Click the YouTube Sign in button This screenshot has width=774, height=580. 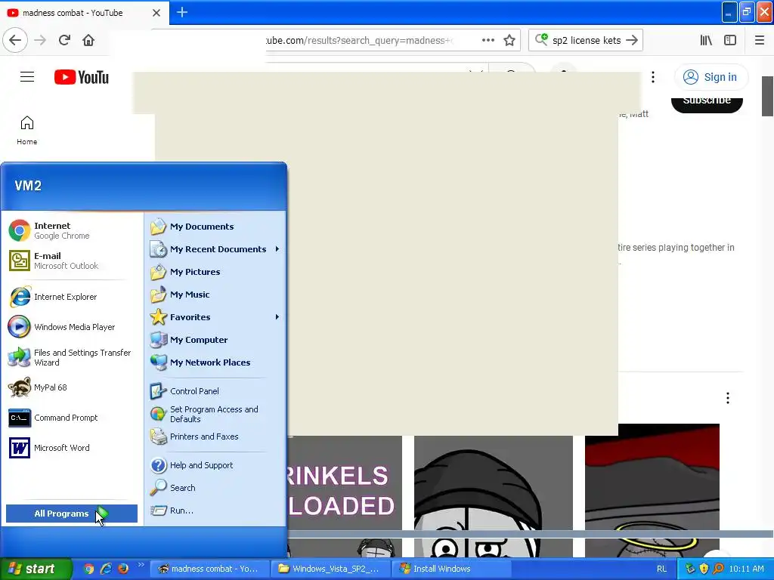pyautogui.click(x=711, y=77)
